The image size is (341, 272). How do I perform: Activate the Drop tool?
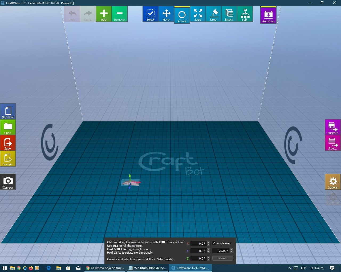[213, 14]
